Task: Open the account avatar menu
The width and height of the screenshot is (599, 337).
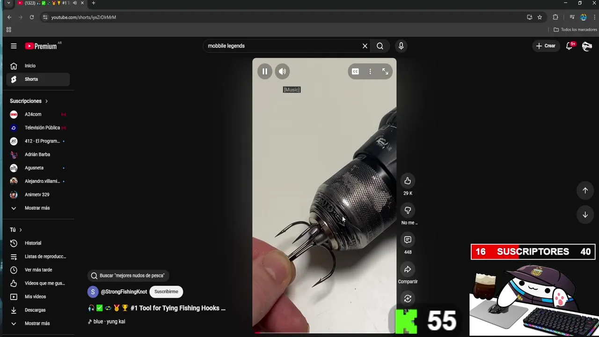Action: click(587, 46)
